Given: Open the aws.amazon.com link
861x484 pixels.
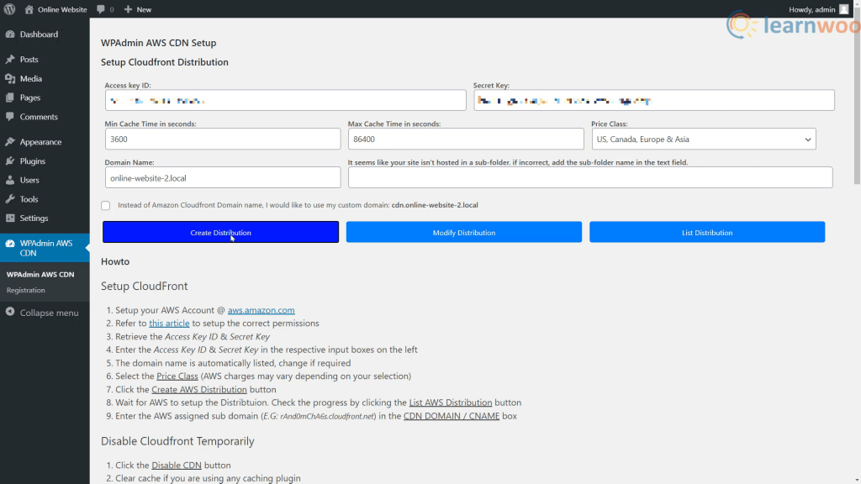Looking at the screenshot, I should (x=261, y=309).
